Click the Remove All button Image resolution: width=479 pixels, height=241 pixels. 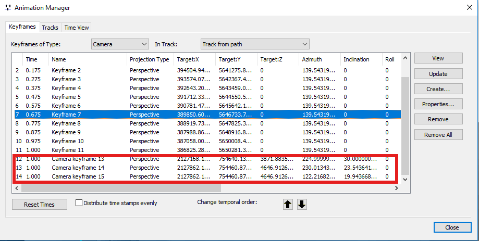(x=438, y=135)
